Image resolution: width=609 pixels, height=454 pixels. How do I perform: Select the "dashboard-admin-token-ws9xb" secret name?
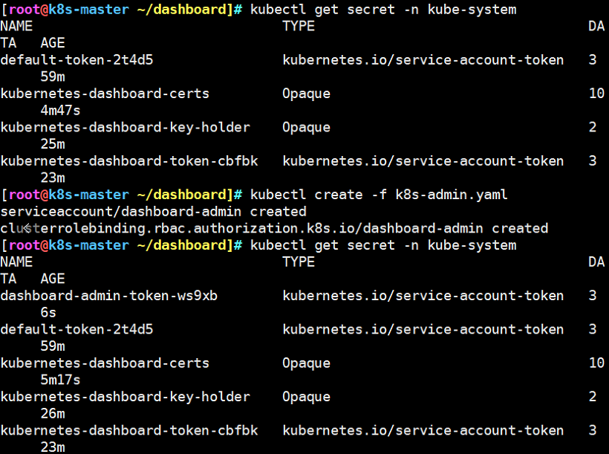(x=108, y=296)
